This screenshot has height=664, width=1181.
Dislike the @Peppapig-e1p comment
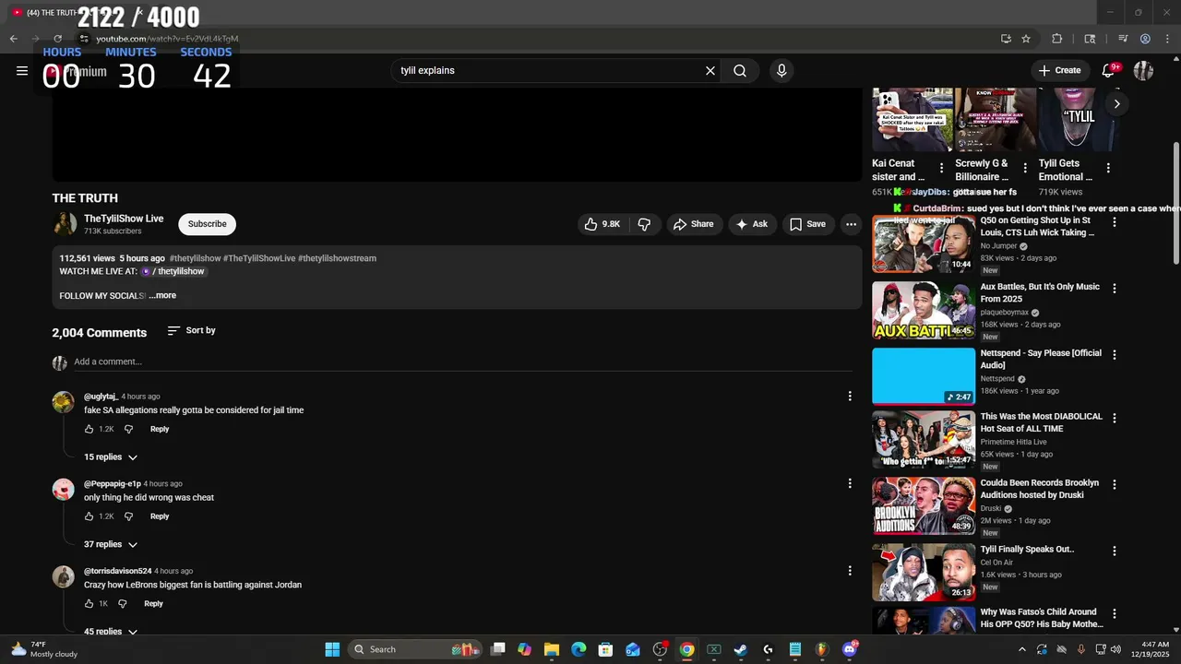click(x=128, y=516)
